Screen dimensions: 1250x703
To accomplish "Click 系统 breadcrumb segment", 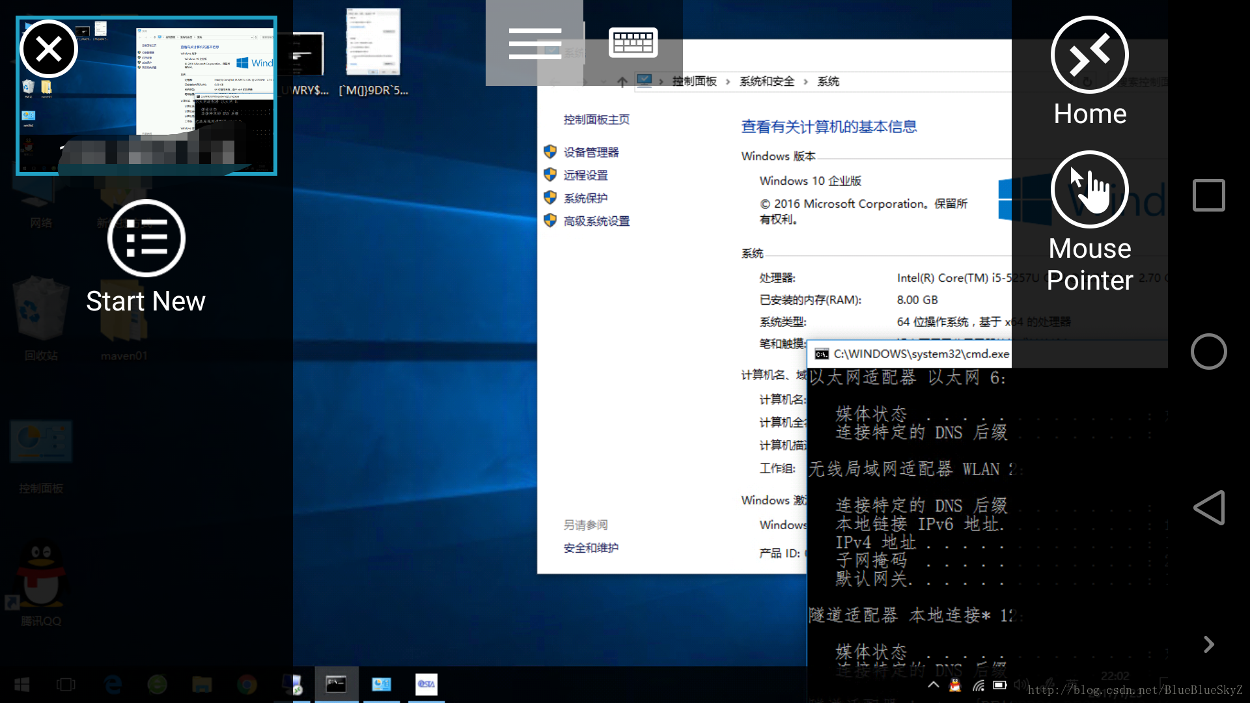I will click(828, 81).
